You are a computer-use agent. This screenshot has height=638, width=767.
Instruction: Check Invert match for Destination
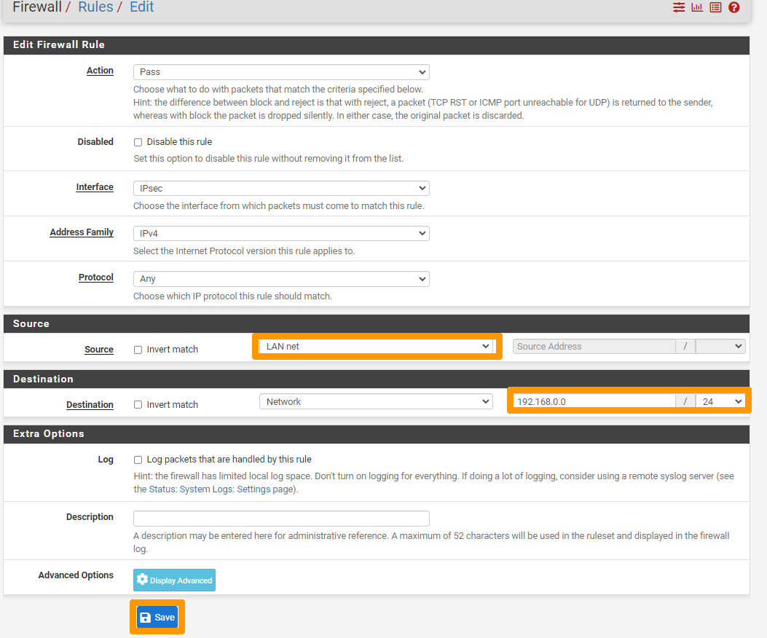[x=138, y=405]
